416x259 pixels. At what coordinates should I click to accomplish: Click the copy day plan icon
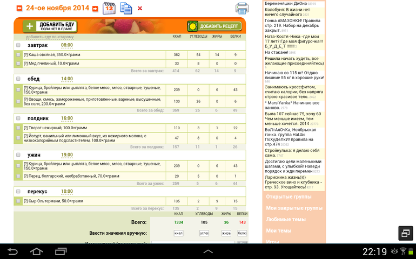(126, 8)
